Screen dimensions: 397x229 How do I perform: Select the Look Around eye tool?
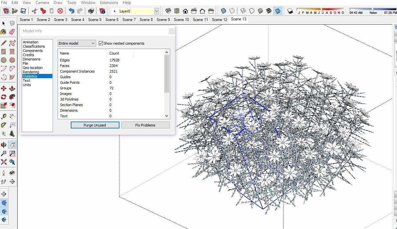point(12,173)
